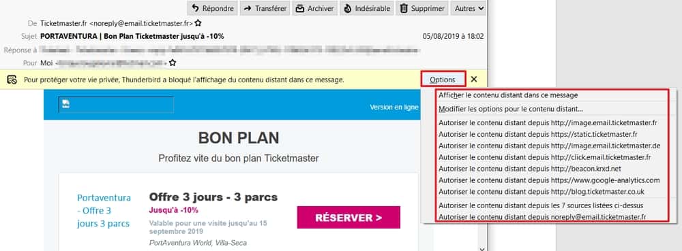The image size is (682, 251).
Task: Open the Version en ligne link
Action: coord(394,107)
